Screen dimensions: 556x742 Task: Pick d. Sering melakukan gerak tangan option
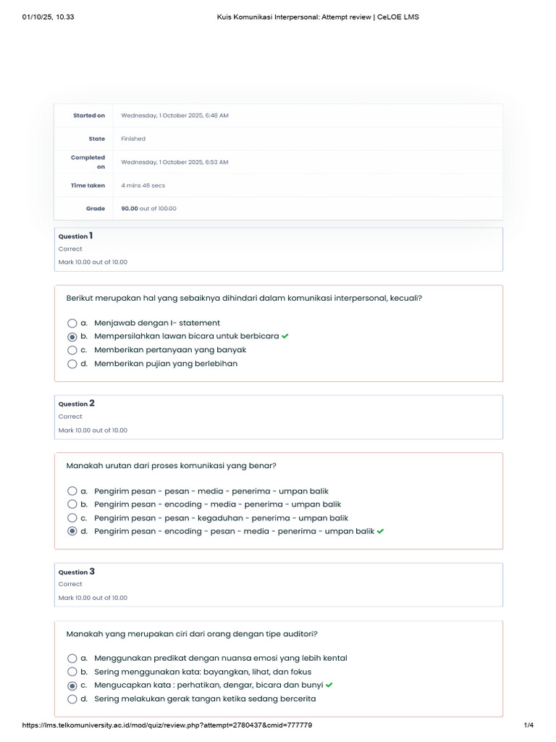pyautogui.click(x=72, y=699)
